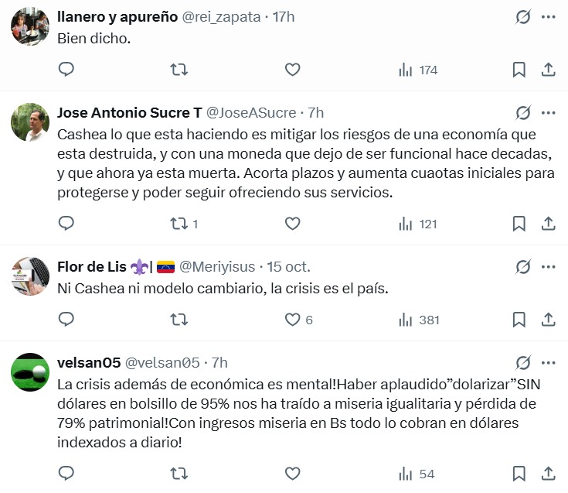Viewport: 568px width, 493px height.
Task: Open Grok icon on velsan05's tweet
Action: point(523,362)
